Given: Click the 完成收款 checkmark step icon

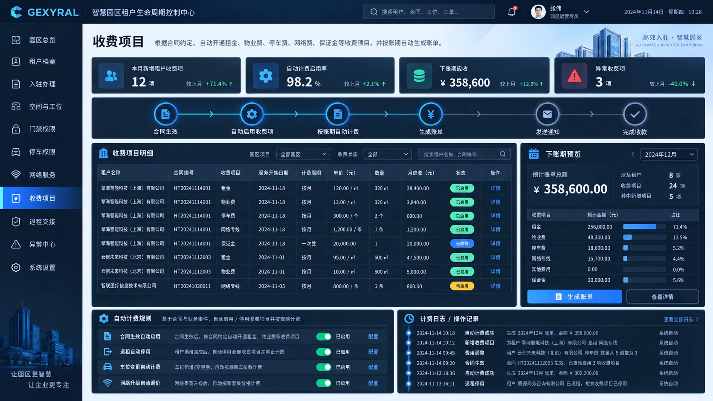Looking at the screenshot, I should coord(635,114).
